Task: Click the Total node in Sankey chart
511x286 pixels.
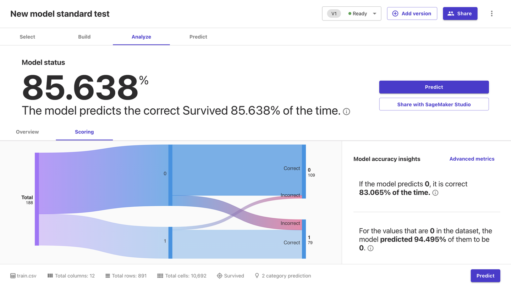Action: click(37, 199)
